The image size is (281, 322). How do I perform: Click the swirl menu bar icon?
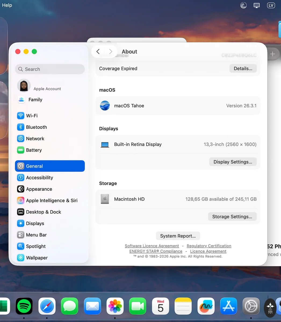[244, 5]
